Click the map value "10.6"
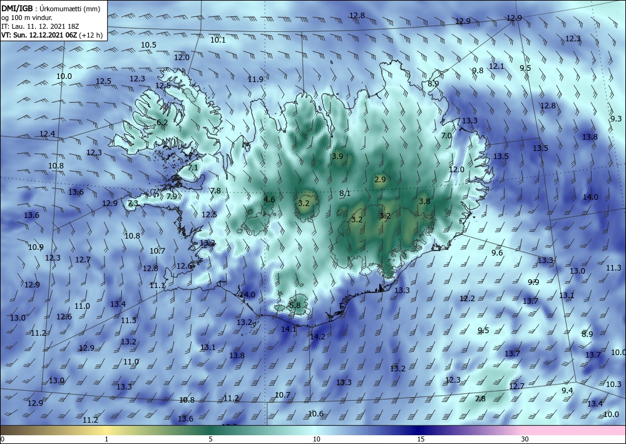The width and height of the screenshot is (626, 444). click(x=316, y=413)
